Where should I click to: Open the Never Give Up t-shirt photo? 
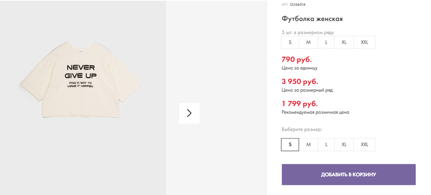(81, 80)
